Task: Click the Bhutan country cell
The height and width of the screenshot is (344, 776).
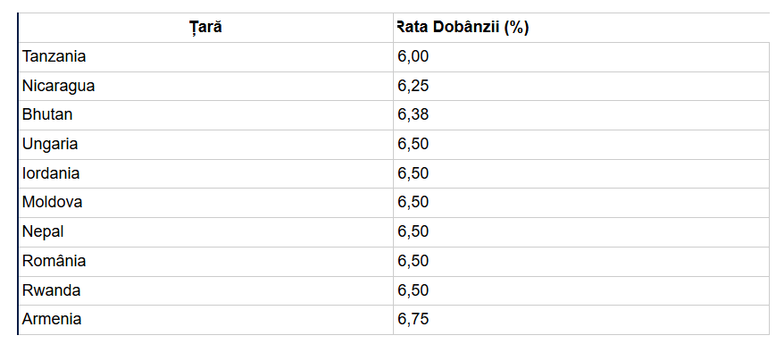Action: point(206,115)
